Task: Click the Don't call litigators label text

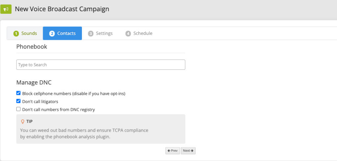Action: (40, 101)
